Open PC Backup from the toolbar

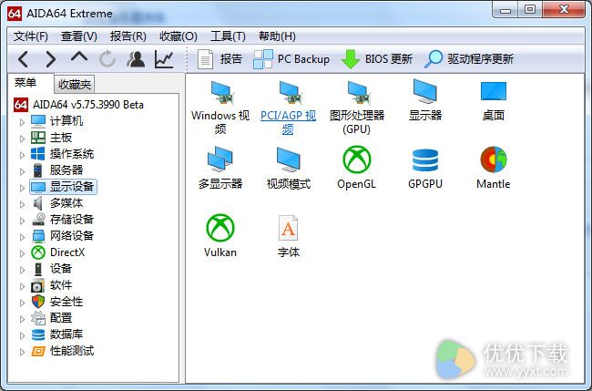[291, 59]
